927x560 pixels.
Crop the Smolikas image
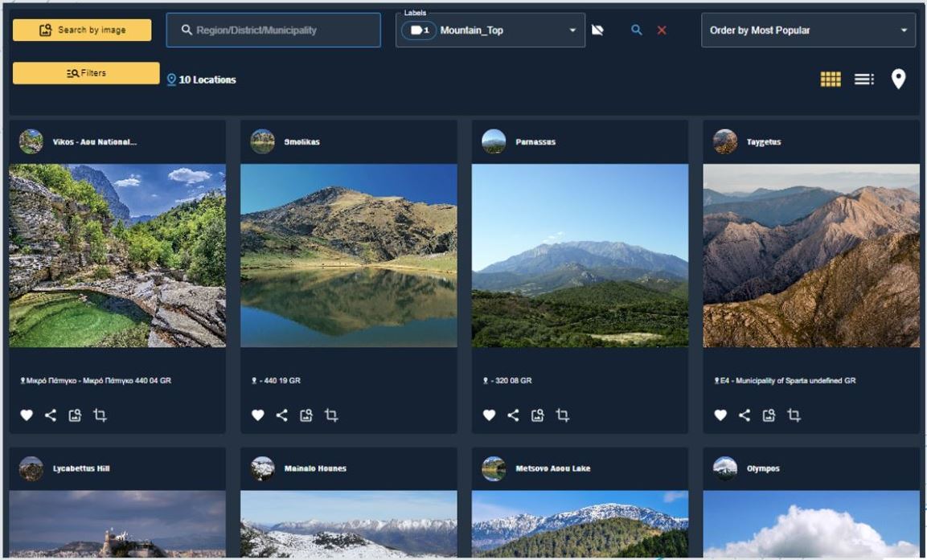(x=331, y=415)
